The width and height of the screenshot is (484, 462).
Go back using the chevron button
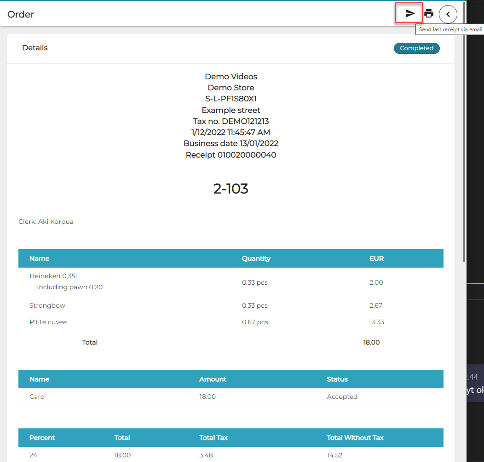tap(448, 14)
